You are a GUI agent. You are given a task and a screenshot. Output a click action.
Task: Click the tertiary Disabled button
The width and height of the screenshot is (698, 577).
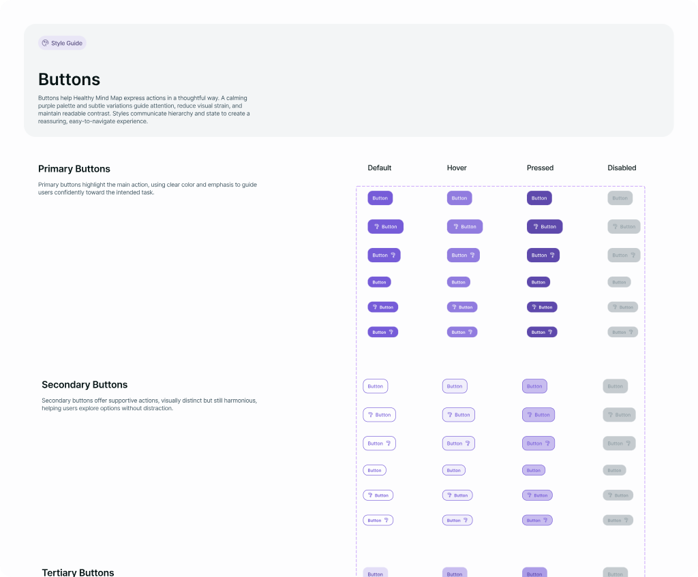pyautogui.click(x=616, y=572)
